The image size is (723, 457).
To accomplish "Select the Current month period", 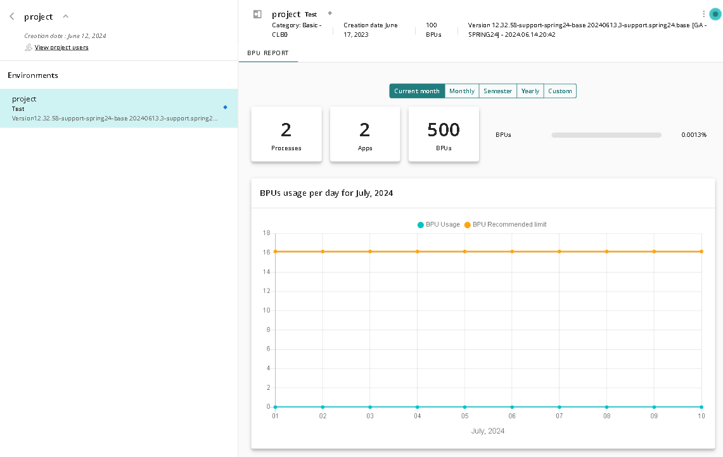I will 417,91.
